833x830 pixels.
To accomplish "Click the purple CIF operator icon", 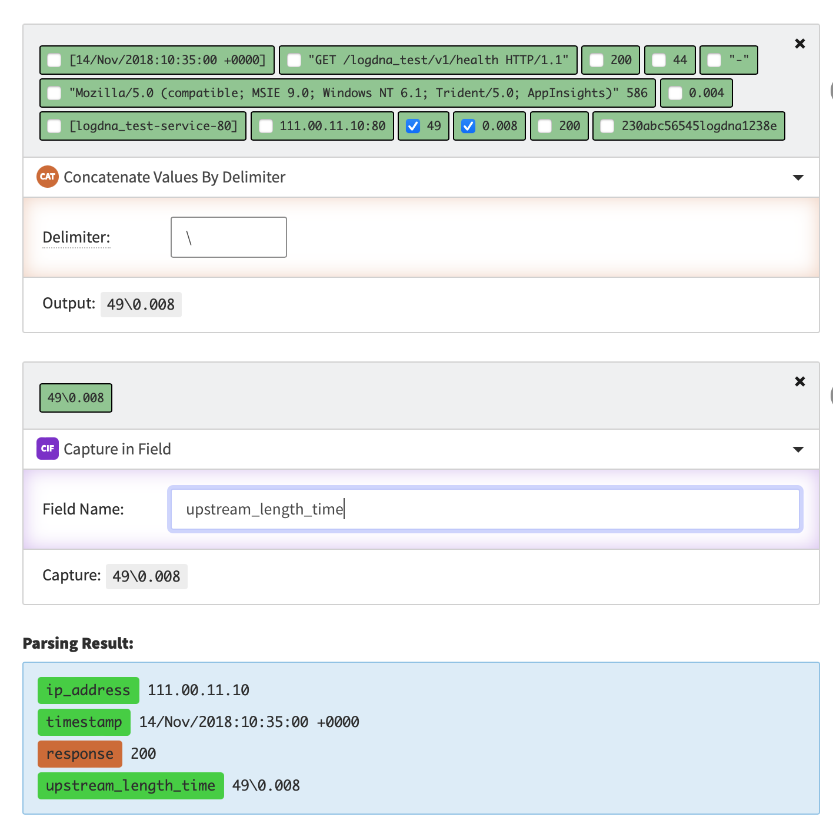I will pyautogui.click(x=48, y=449).
